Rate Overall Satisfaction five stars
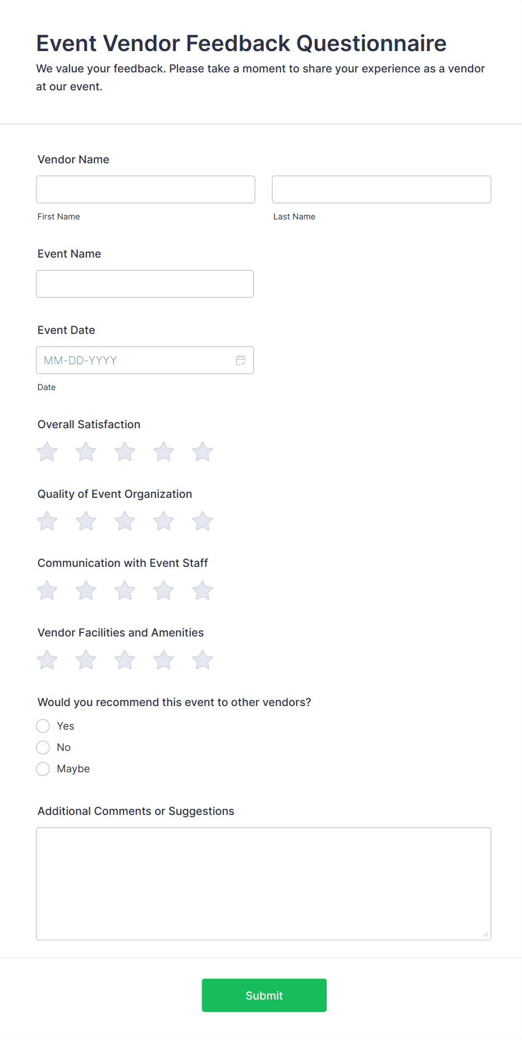522x1040 pixels. point(202,451)
